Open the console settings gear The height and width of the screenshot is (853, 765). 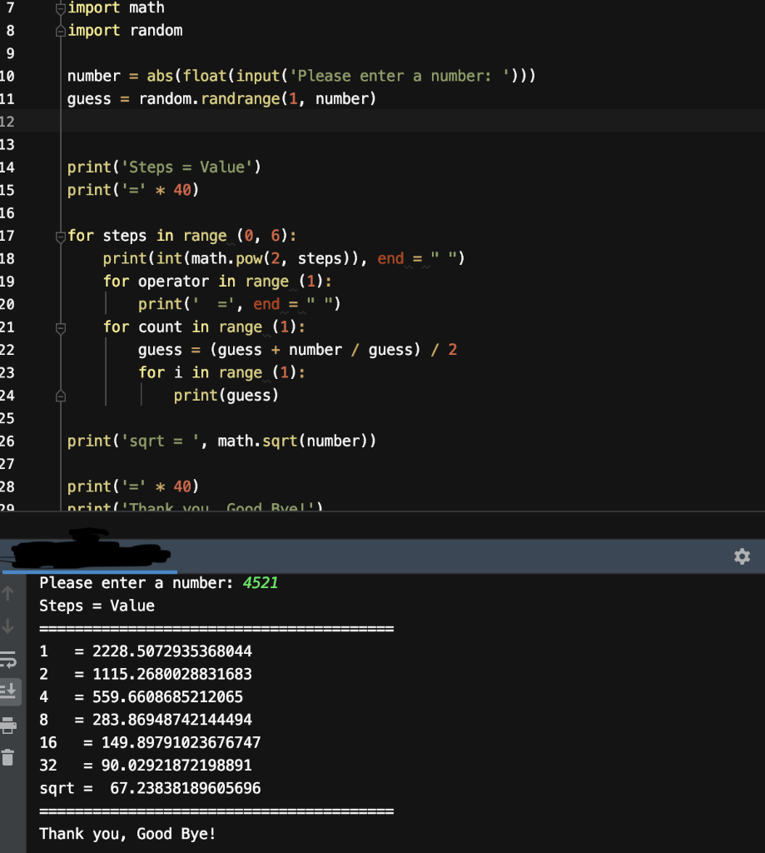pos(742,556)
